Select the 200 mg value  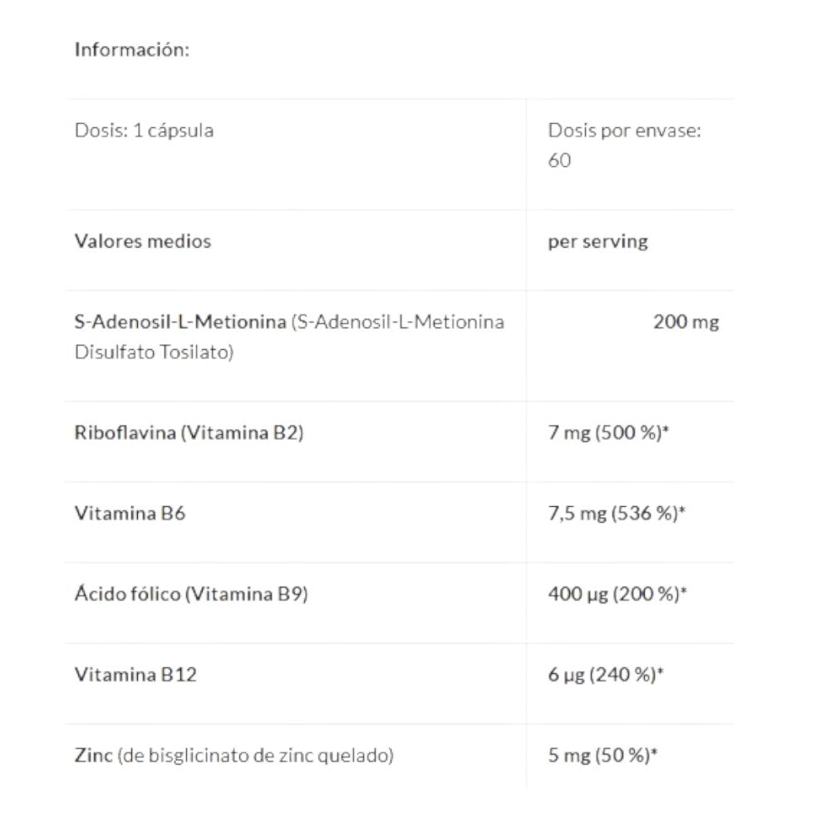(686, 322)
